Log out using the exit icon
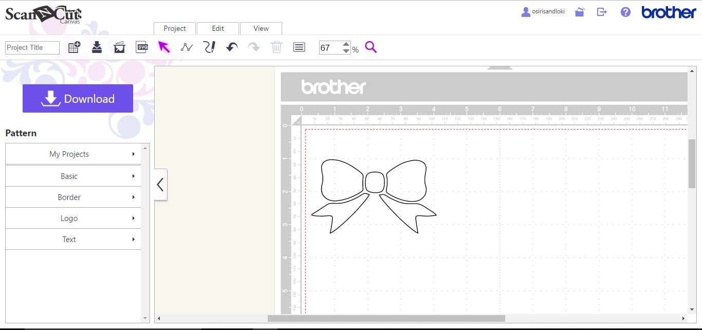702x330 pixels. point(601,11)
